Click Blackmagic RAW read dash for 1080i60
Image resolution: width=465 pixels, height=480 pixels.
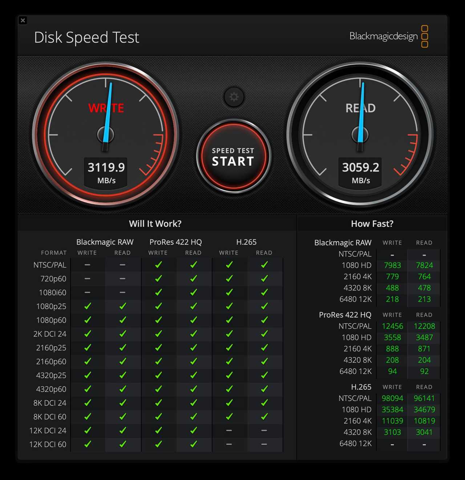pos(122,292)
